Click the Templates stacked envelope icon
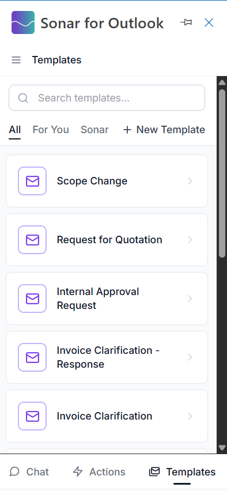Screen dimensions: 227x491 [x=154, y=471]
